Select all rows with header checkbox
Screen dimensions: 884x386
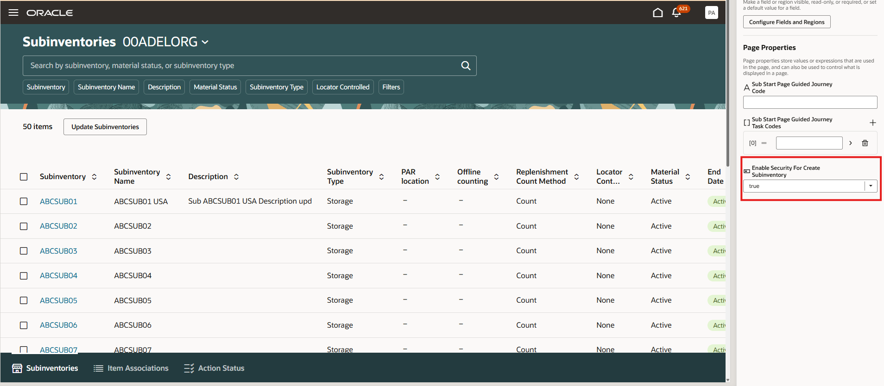coord(24,177)
